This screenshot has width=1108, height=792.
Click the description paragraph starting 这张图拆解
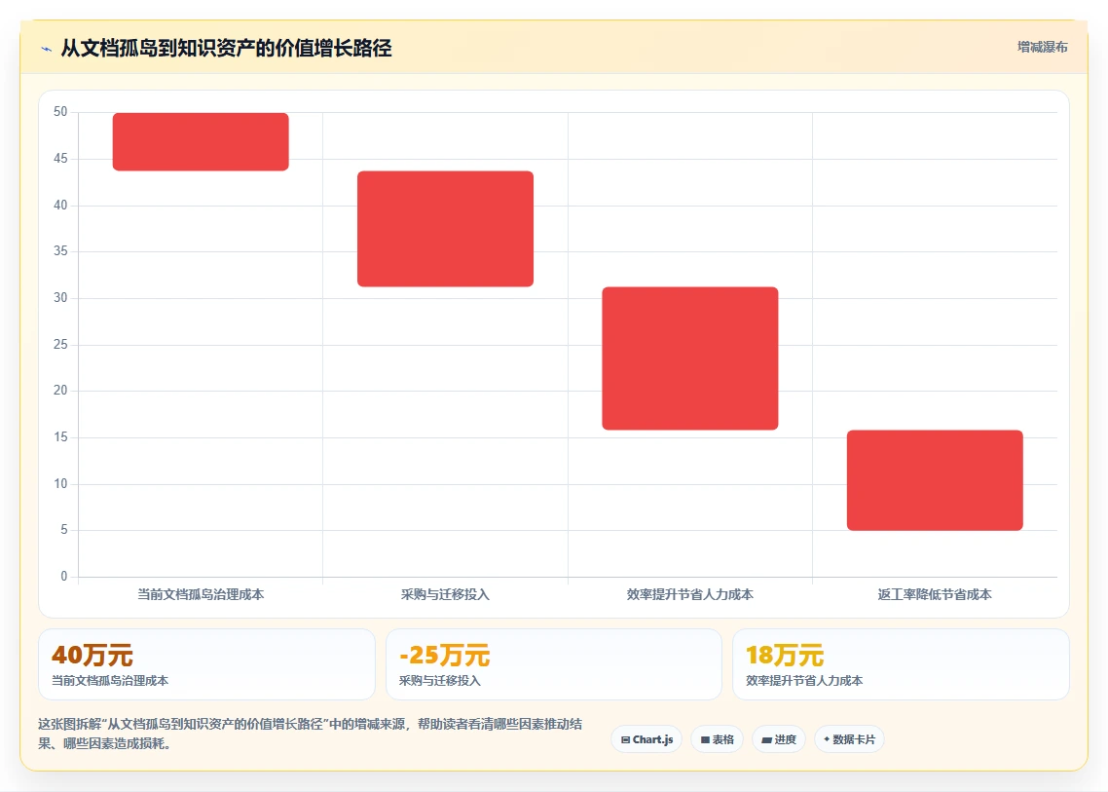coord(311,734)
